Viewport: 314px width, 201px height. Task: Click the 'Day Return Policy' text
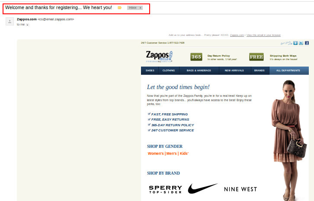click(x=219, y=56)
